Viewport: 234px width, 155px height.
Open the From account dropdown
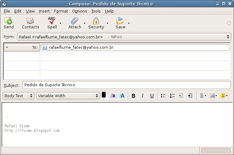(x=124, y=37)
